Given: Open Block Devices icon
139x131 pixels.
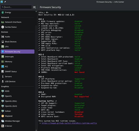Looking at the screenshot, I should tap(3, 42).
